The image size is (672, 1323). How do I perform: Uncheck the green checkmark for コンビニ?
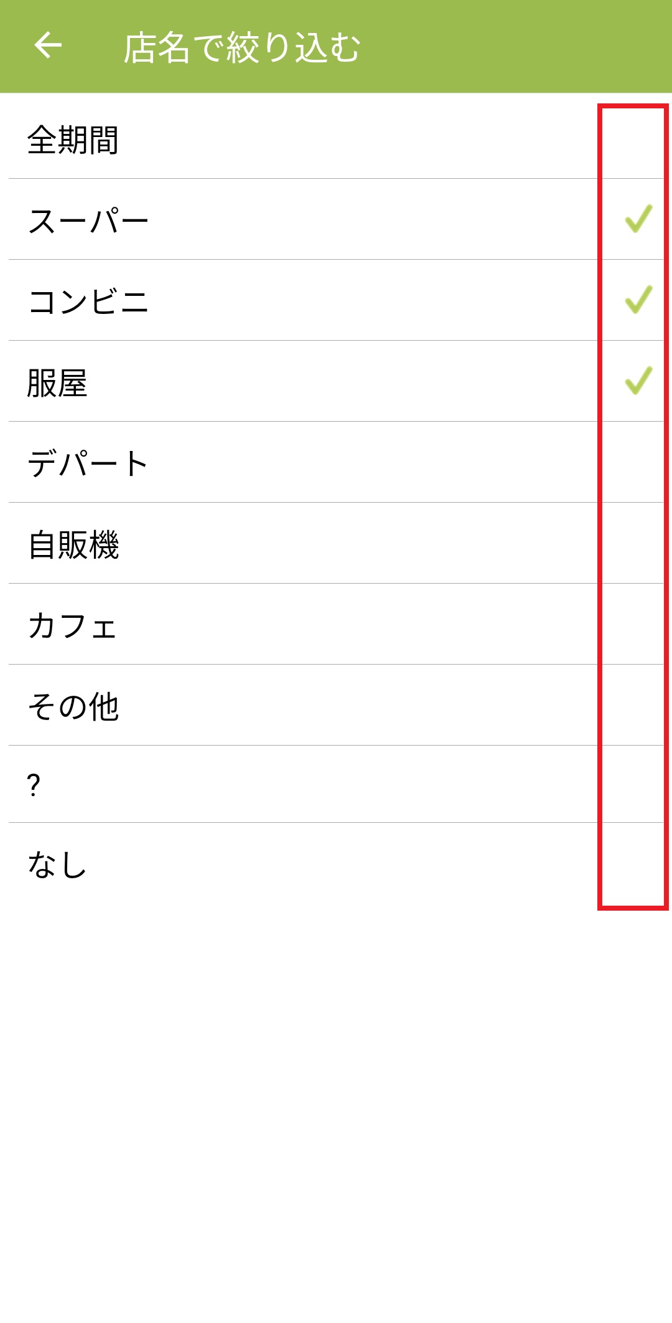click(638, 300)
